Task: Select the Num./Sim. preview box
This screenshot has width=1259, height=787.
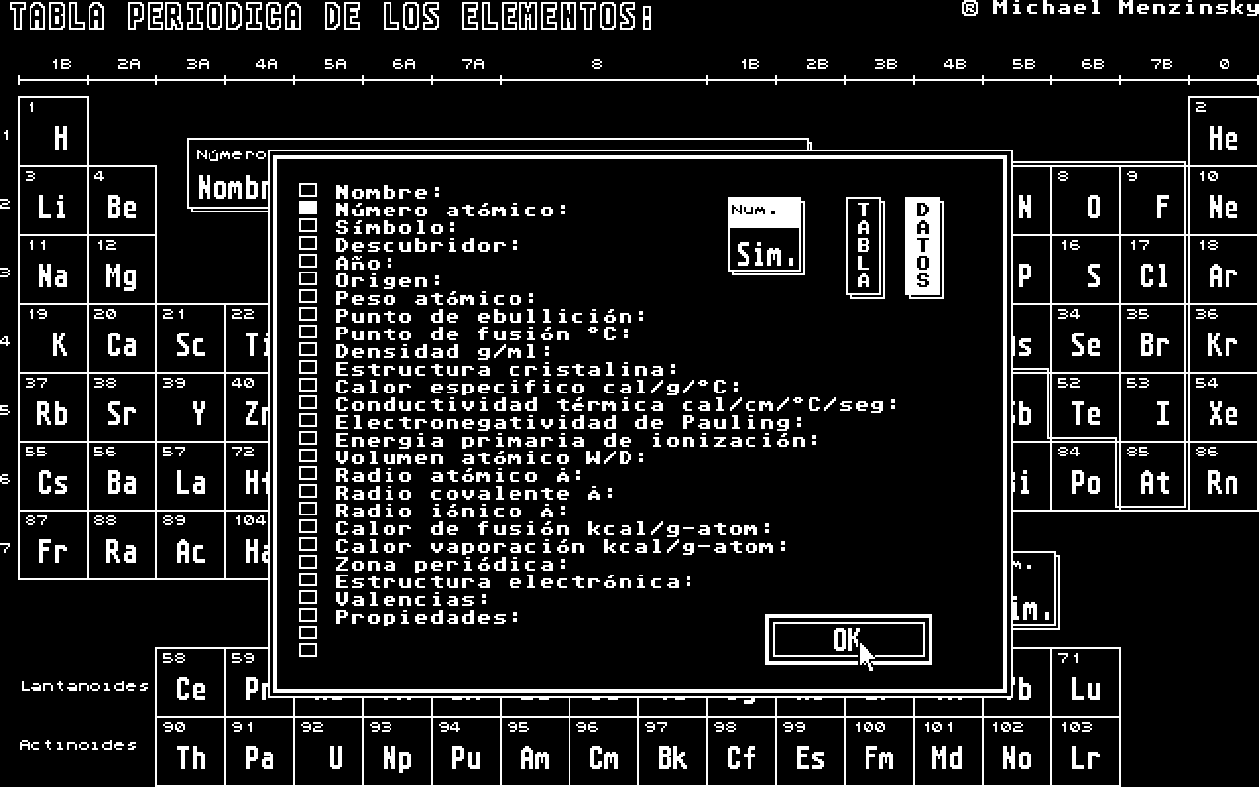Action: click(x=765, y=235)
